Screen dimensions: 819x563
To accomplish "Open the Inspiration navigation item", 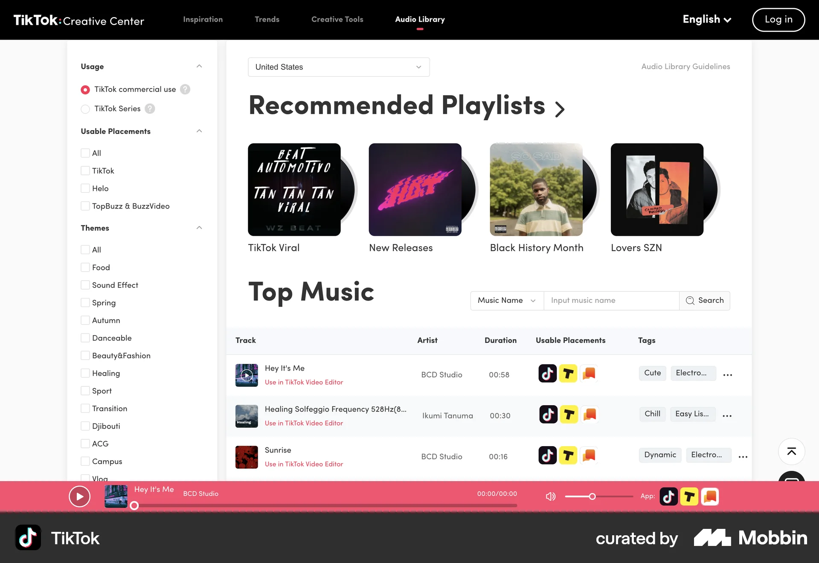I will (x=203, y=20).
